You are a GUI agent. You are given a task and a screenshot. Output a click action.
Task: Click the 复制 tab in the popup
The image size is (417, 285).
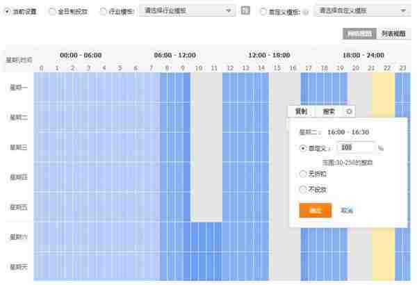(x=301, y=111)
